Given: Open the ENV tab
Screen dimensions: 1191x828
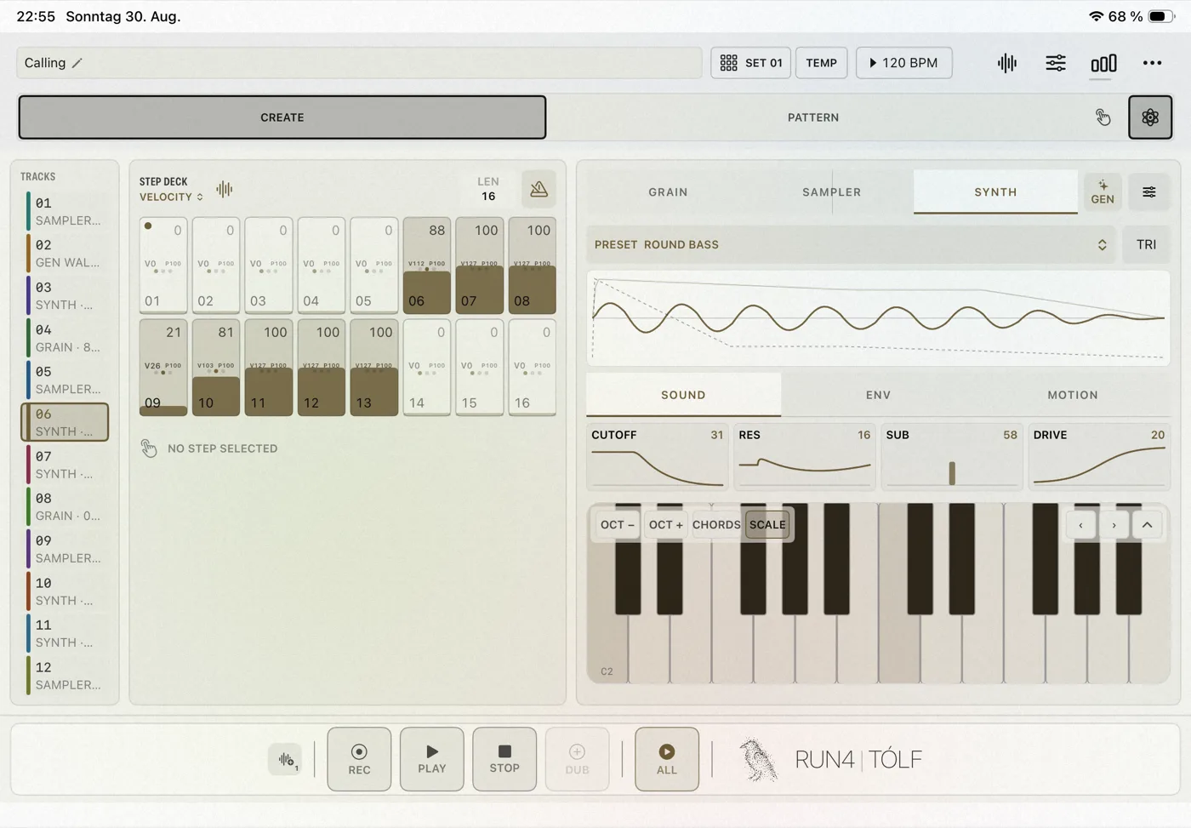Looking at the screenshot, I should [x=878, y=395].
